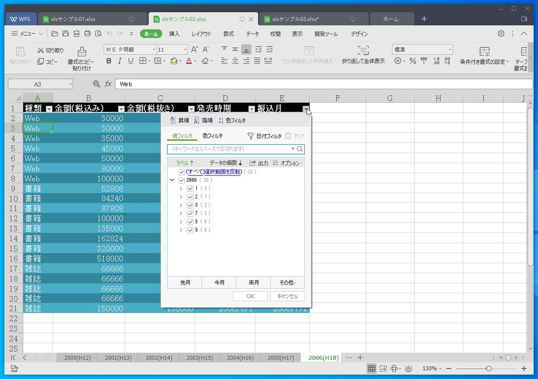
Task: Open the font size dropdown
Action: click(x=185, y=50)
